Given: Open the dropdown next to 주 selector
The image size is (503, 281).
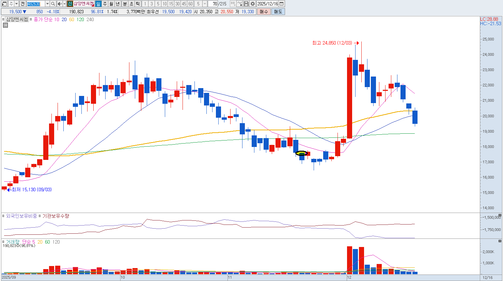Looking at the screenshot, I should [x=16, y=4].
